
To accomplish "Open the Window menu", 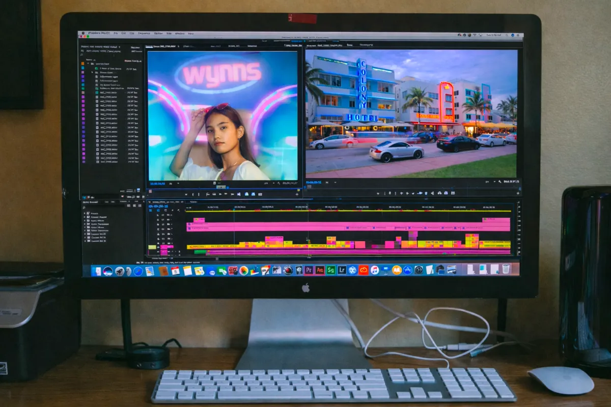I will (180, 34).
